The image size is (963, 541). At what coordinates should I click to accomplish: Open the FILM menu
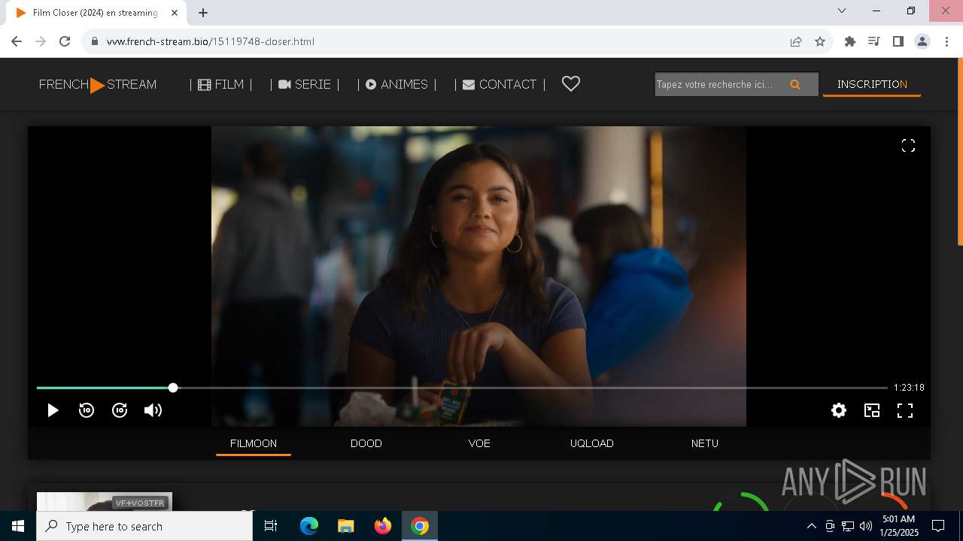[x=220, y=84]
